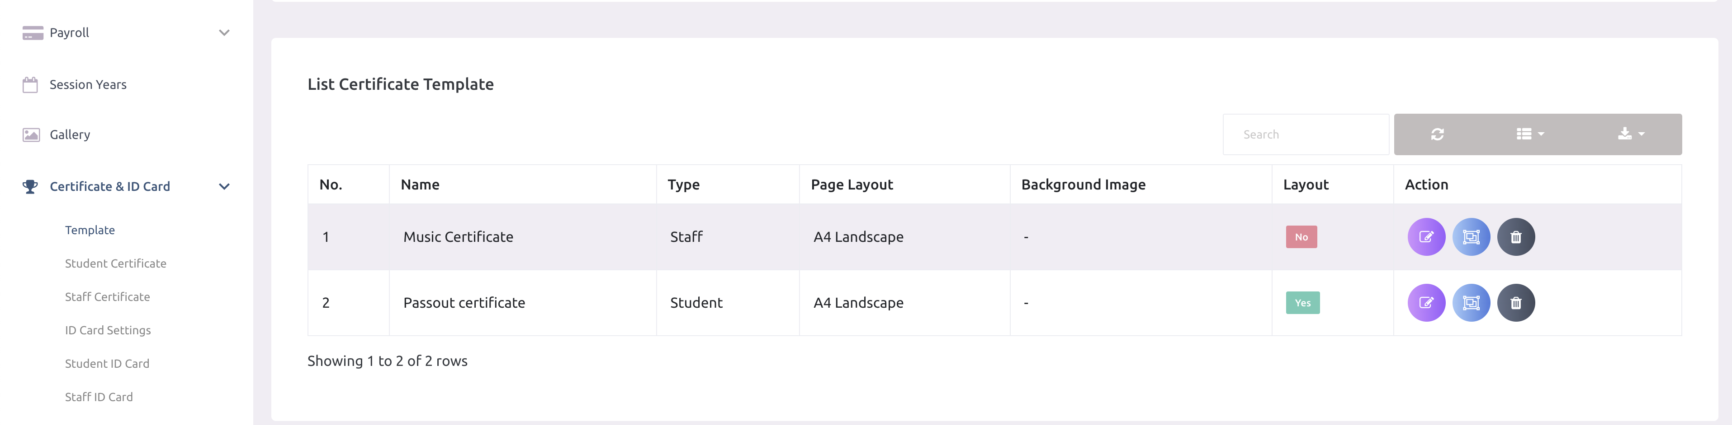Screen dimensions: 1732x425
Task: Go to Student Certificate page
Action: (116, 263)
